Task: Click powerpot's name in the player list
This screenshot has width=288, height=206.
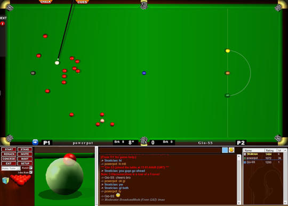Action: [252, 158]
